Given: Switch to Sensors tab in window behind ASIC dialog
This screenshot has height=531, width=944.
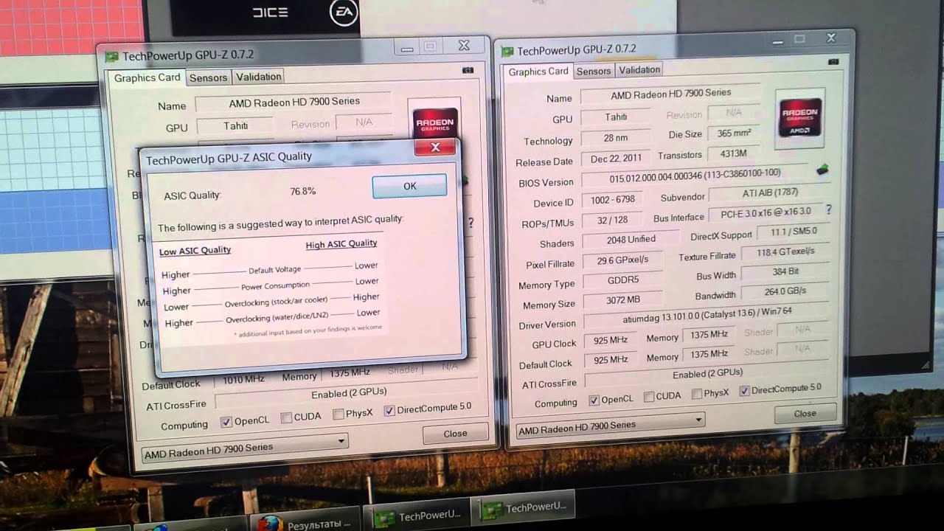Looking at the screenshot, I should 208,77.
